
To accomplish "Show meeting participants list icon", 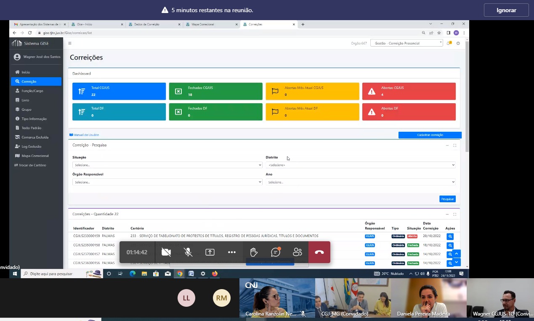I will pos(298,252).
